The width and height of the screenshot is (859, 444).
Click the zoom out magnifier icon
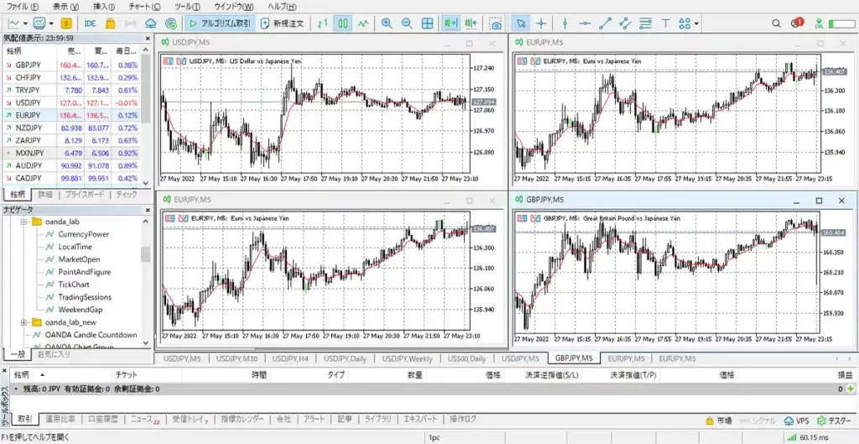[407, 24]
